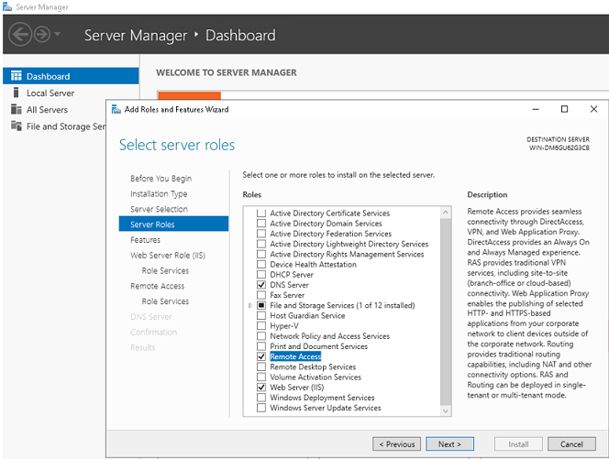609x459 pixels.
Task: Check Active Directory Federation Services
Action: pyautogui.click(x=261, y=234)
